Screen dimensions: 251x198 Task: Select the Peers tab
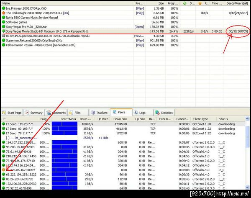[x=121, y=112]
